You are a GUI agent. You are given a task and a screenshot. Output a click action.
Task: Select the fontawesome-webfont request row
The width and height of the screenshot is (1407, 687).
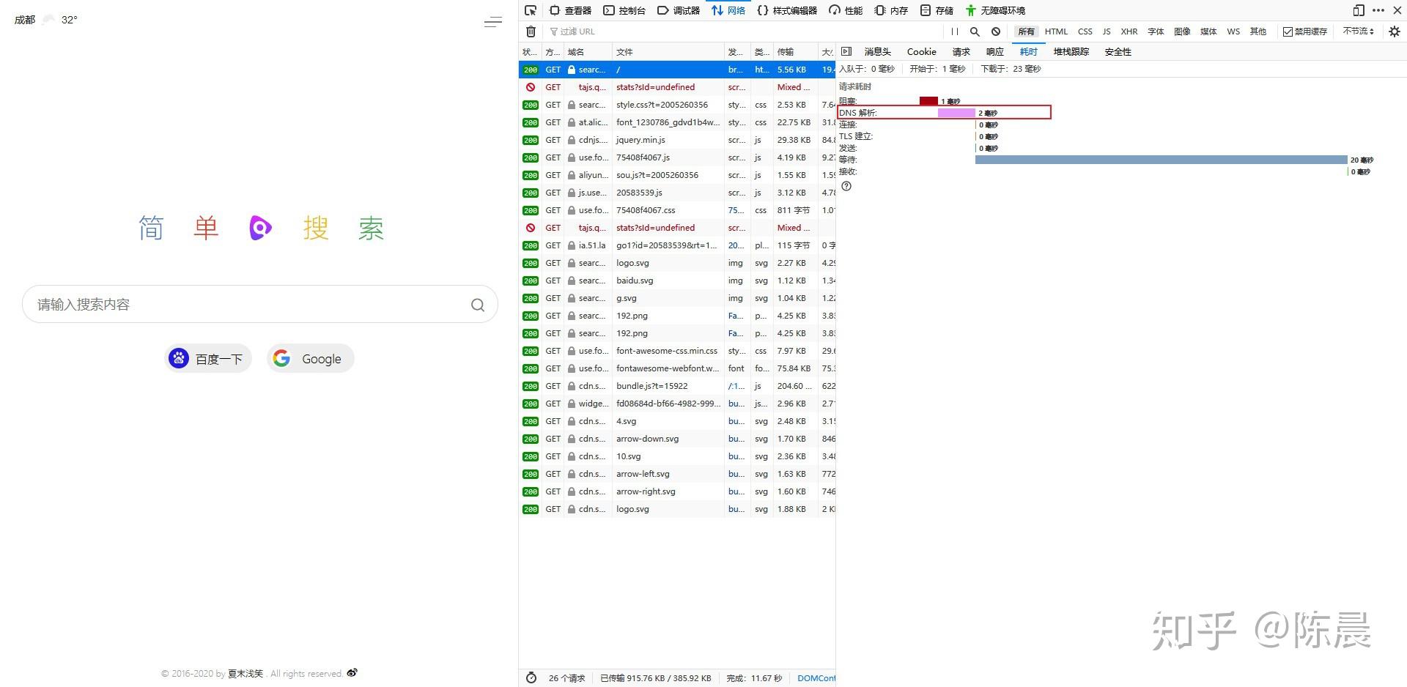coord(677,368)
